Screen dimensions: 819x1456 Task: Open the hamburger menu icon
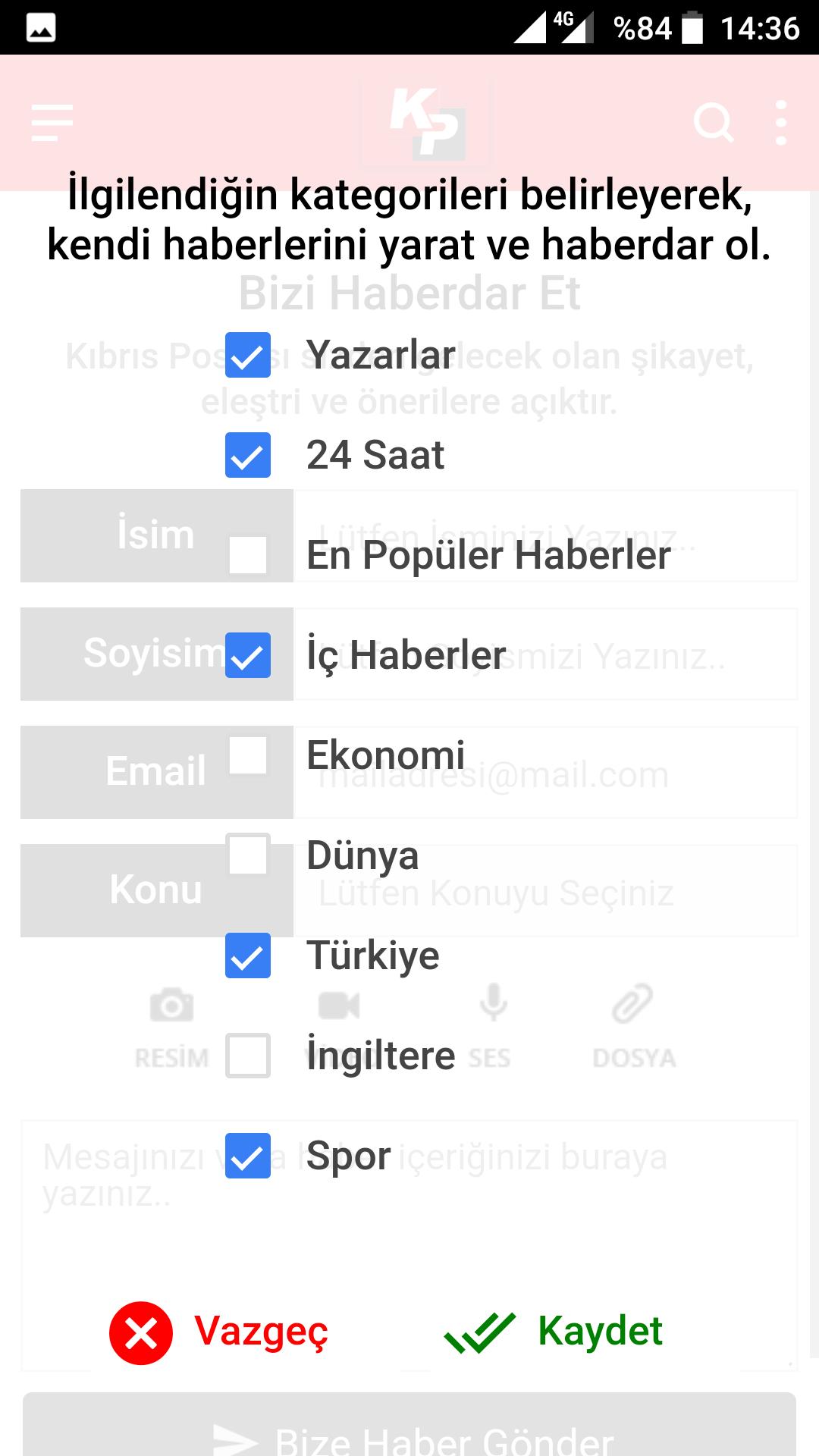52,123
